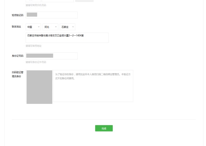This screenshot has height=146, width=206.
Task: Focus the 短信验证码 input field
Action: click(x=51, y=15)
